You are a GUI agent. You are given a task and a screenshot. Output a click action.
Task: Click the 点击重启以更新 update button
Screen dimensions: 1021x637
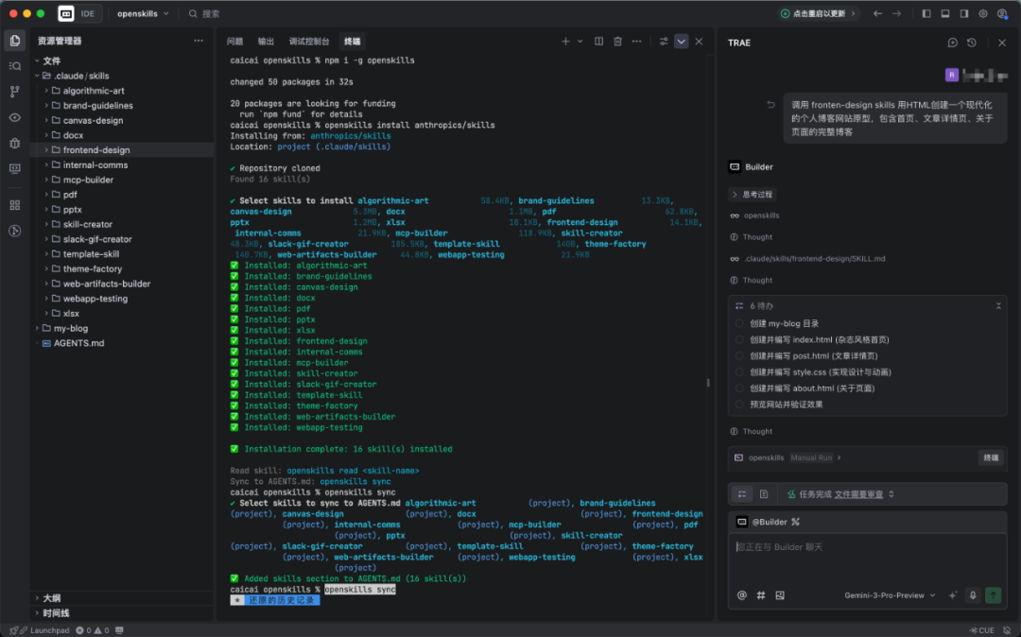coord(819,13)
